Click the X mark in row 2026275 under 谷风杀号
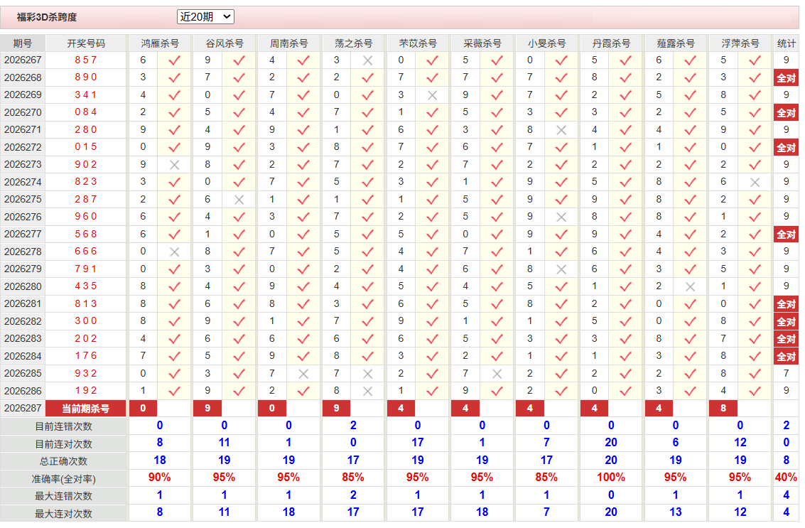 pos(239,200)
